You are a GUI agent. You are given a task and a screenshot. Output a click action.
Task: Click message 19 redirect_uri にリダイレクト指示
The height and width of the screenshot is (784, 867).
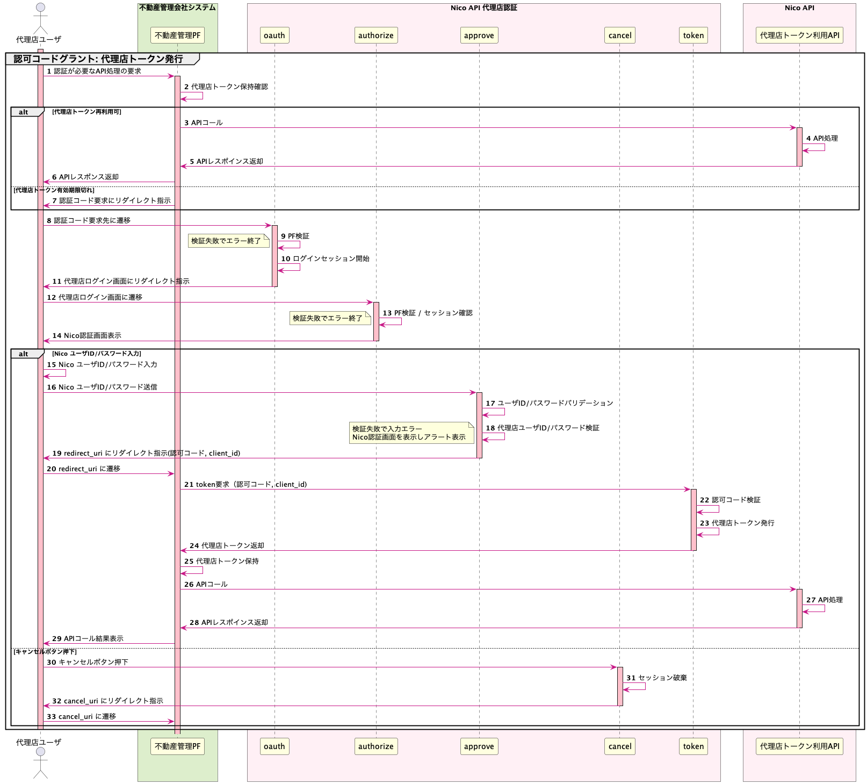pyautogui.click(x=146, y=453)
